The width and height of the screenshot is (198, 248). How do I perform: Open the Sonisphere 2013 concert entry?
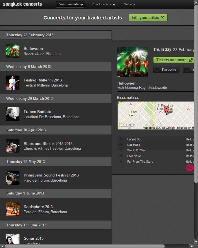[56, 209]
